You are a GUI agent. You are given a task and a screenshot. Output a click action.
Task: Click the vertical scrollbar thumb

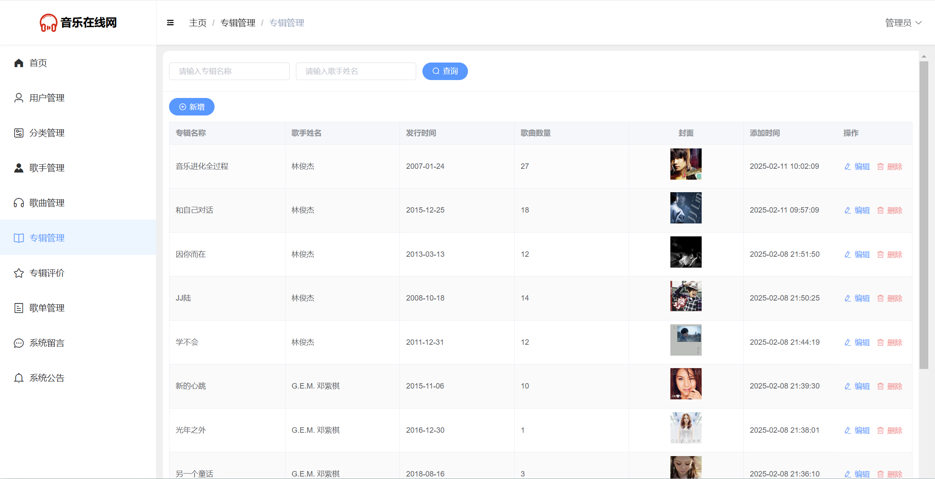(924, 215)
